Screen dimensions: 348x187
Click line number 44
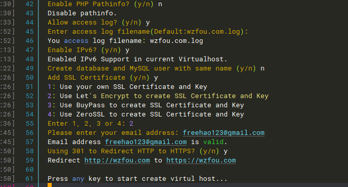click(x=30, y=22)
